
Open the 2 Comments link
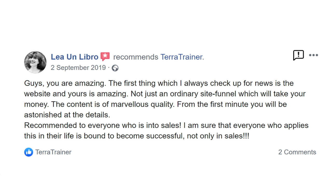coord(297,152)
